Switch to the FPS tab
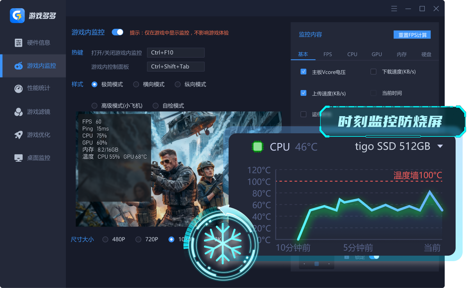 coord(328,55)
